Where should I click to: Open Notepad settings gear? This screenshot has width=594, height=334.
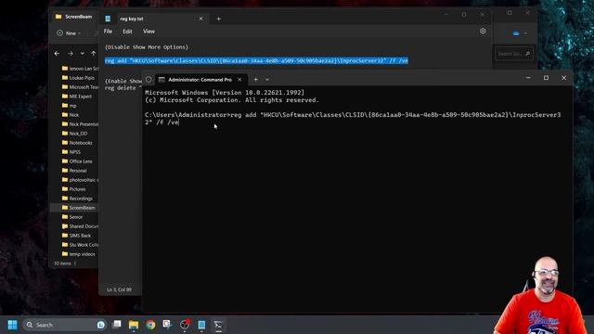[483, 31]
